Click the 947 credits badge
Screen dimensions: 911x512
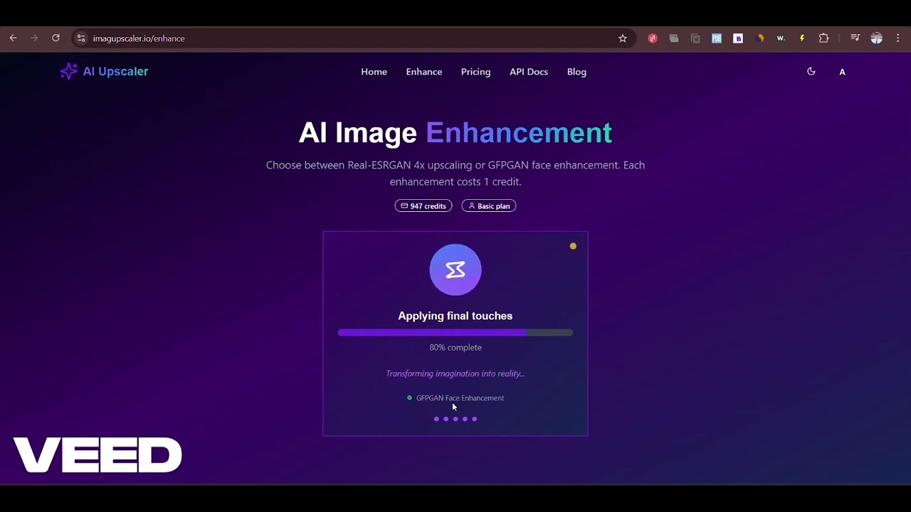click(x=423, y=206)
